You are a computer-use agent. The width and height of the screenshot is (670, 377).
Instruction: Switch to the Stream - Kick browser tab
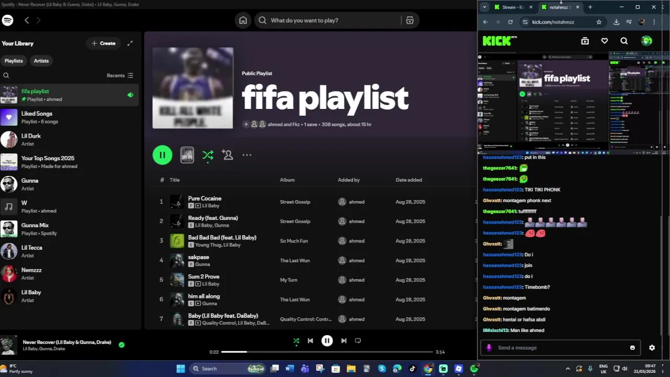[512, 7]
